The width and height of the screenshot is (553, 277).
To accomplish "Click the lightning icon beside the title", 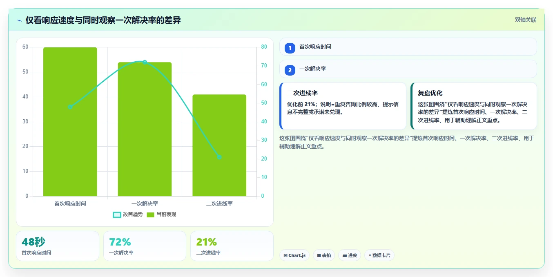I will (20, 20).
